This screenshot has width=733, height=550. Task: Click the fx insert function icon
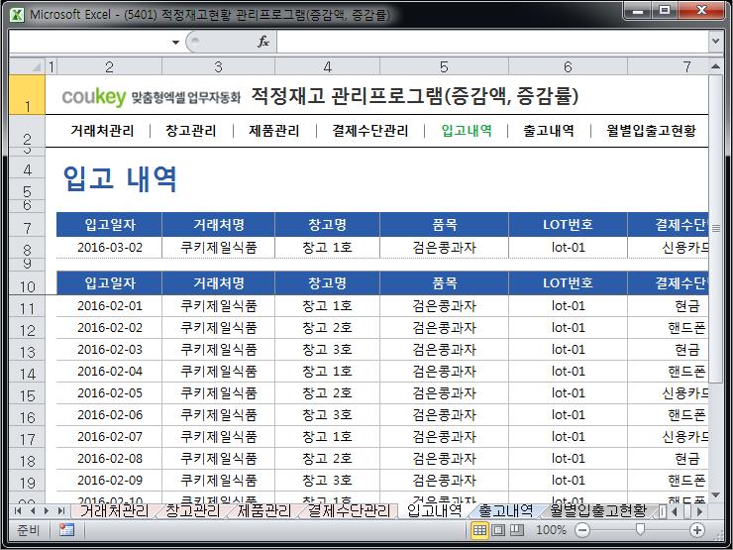click(x=263, y=42)
